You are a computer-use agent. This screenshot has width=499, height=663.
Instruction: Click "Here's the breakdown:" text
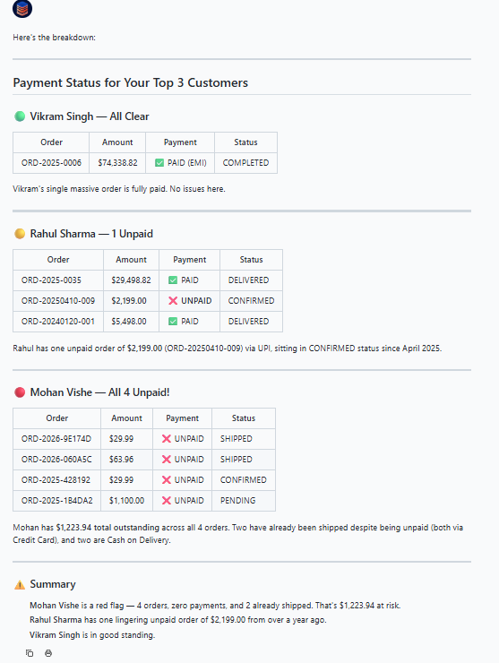tap(54, 38)
